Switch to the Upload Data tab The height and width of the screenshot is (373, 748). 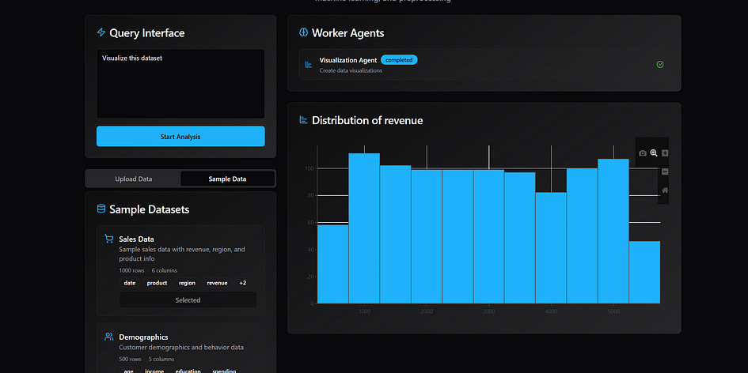point(134,179)
